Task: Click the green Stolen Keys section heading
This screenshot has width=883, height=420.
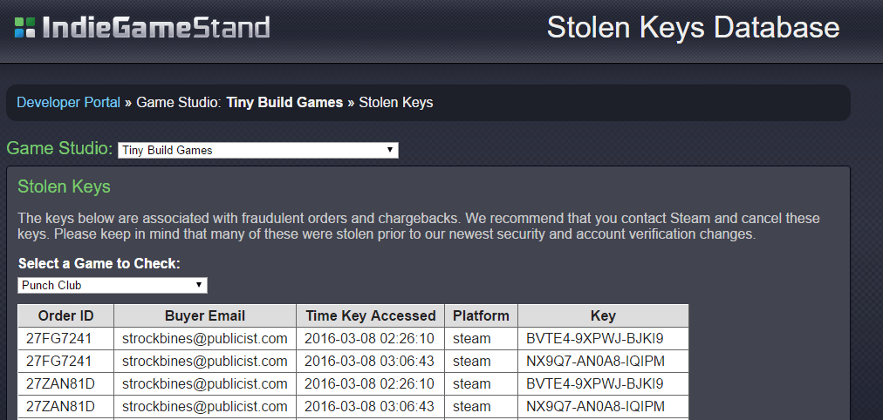Action: 65,186
